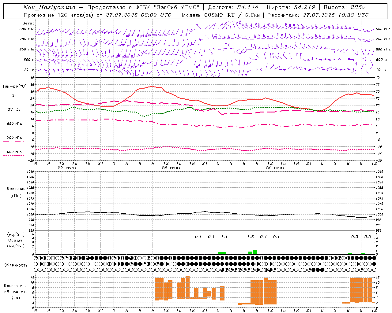Click the "Тем-ра(°C)" temperature axis label
This screenshot has width=392, height=313.
[x=14, y=87]
